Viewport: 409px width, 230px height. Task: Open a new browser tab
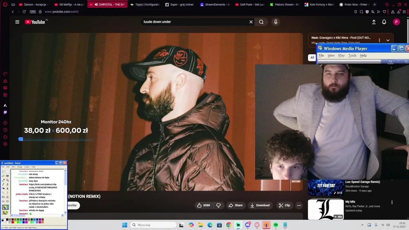(374, 4)
